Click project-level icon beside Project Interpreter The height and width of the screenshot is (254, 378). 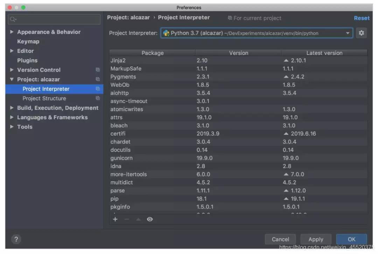click(x=98, y=89)
